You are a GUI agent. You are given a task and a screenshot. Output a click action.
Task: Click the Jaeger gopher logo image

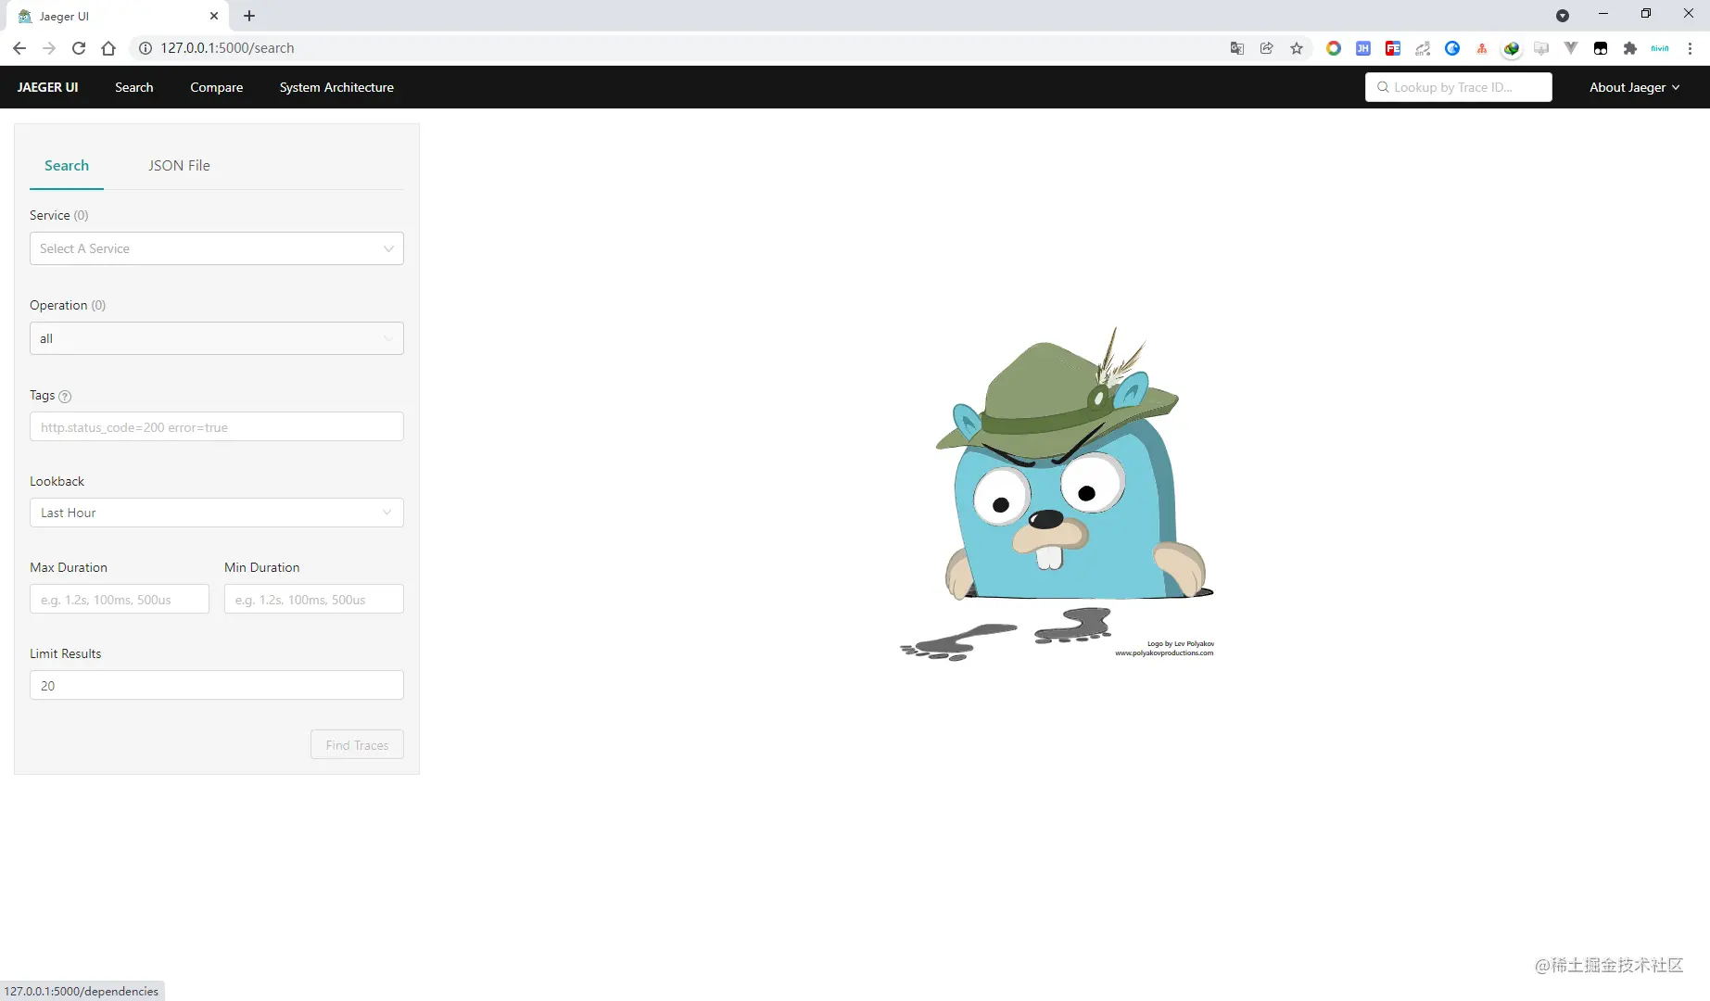pos(1057,493)
